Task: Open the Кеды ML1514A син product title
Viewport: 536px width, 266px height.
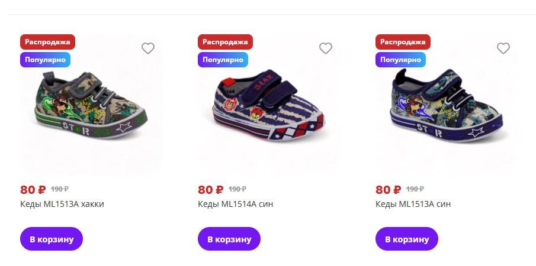Action: pyautogui.click(x=236, y=204)
